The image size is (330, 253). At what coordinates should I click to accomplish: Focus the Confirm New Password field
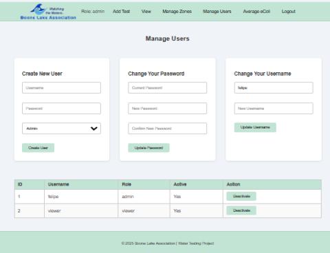[x=168, y=129]
